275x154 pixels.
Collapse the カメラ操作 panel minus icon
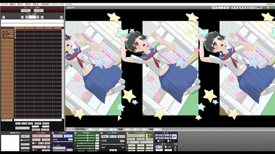53,133
